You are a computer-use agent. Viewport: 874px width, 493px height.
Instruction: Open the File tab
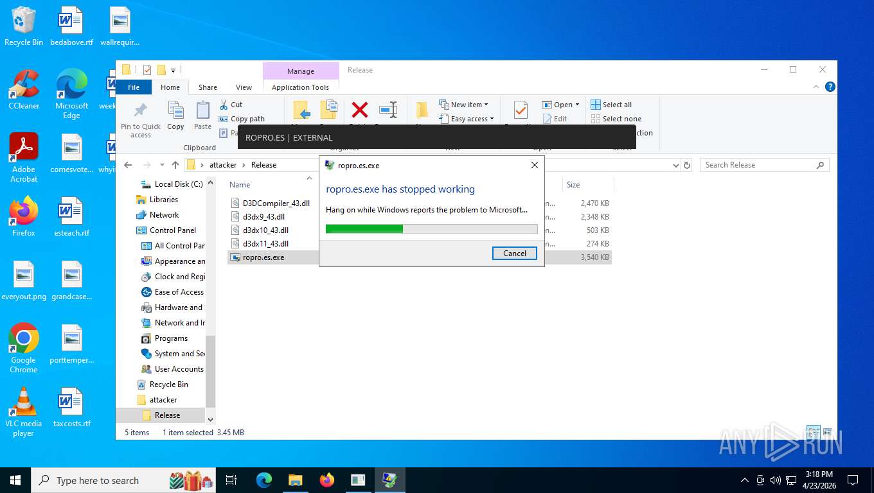134,87
